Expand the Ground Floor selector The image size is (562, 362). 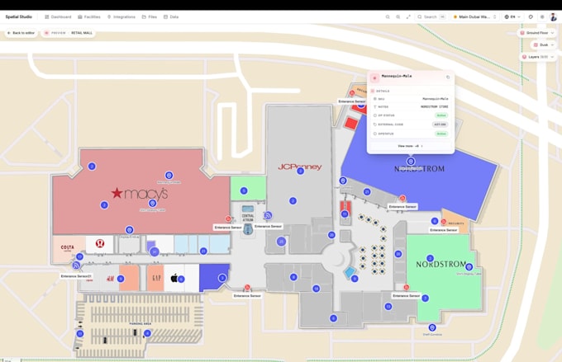pyautogui.click(x=537, y=33)
